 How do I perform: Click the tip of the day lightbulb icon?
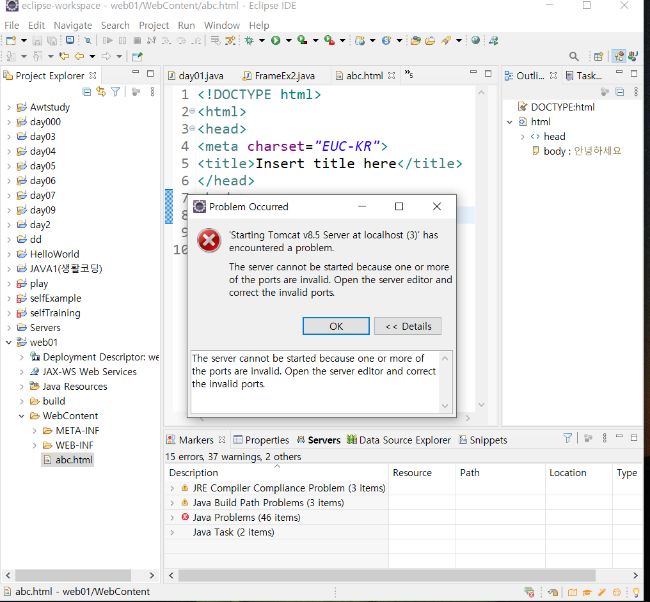(637, 592)
